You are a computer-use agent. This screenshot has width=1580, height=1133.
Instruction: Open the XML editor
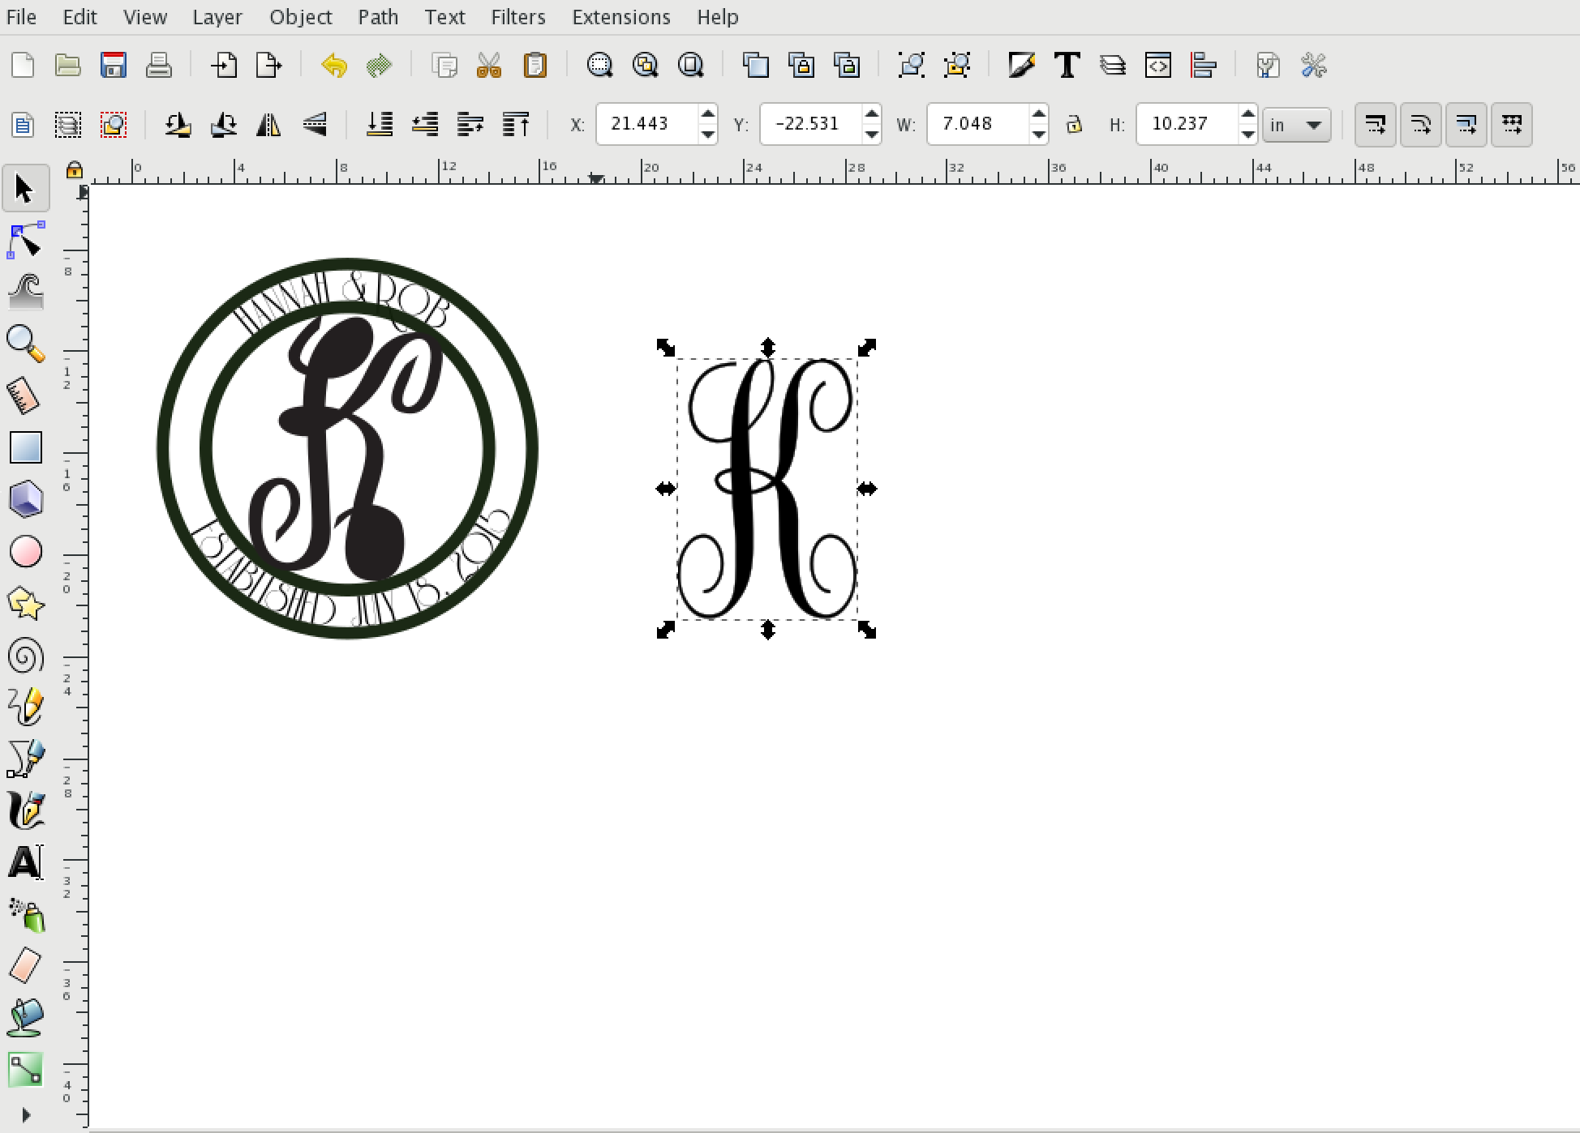click(x=1158, y=65)
